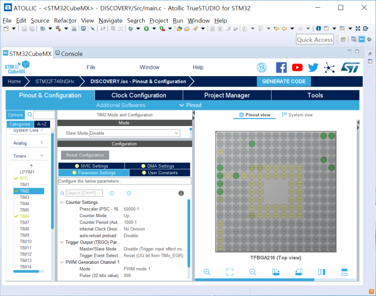The height and width of the screenshot is (296, 376).
Task: Open the Facebook icon in CubeMX header
Action: pyautogui.click(x=281, y=68)
